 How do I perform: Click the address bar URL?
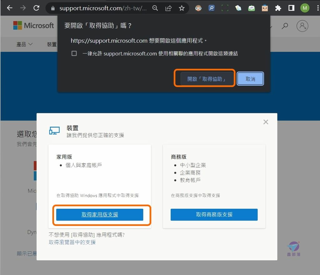103,8
